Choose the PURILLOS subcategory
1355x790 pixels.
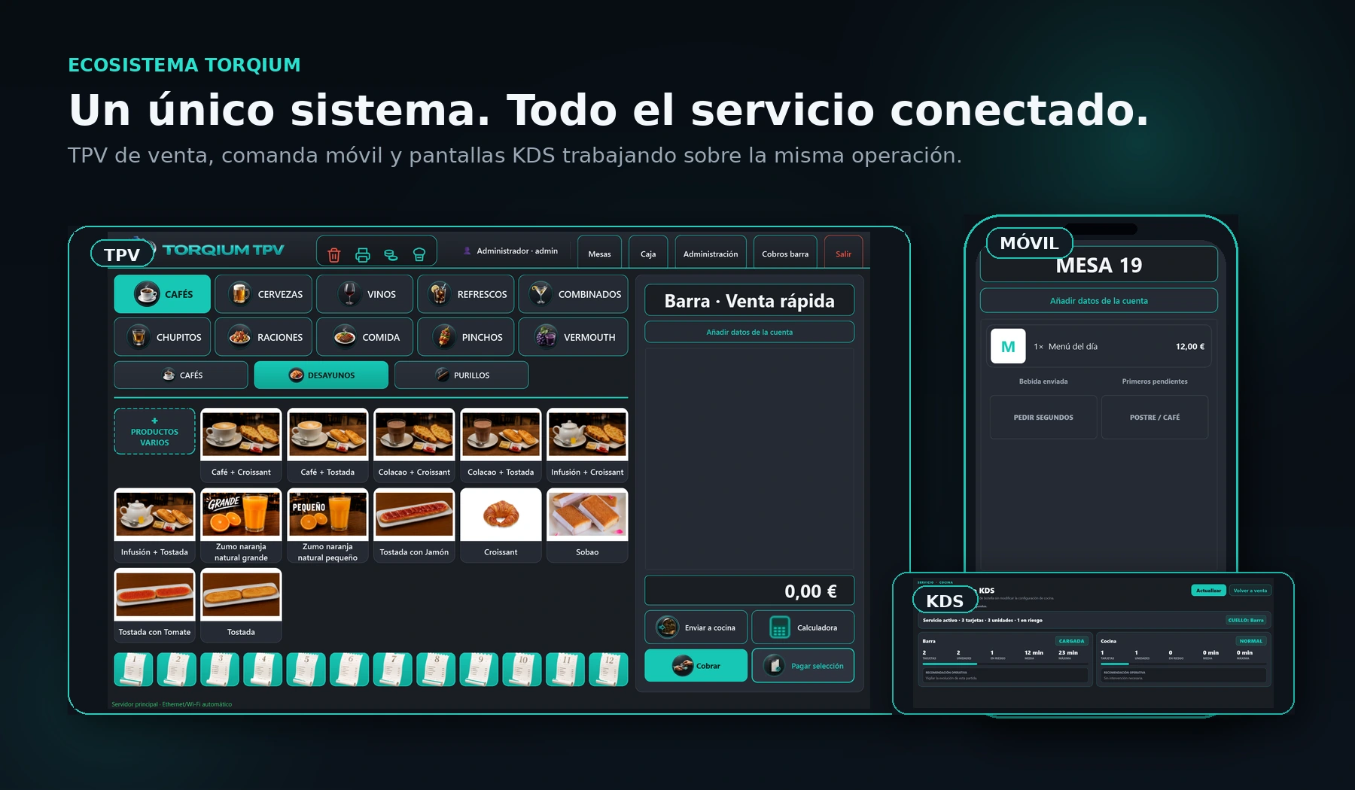pyautogui.click(x=461, y=375)
